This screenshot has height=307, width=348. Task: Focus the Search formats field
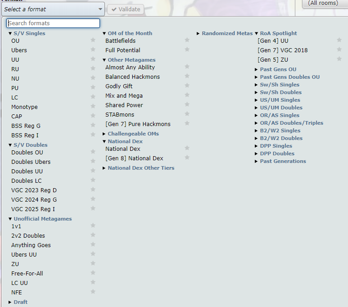53,23
